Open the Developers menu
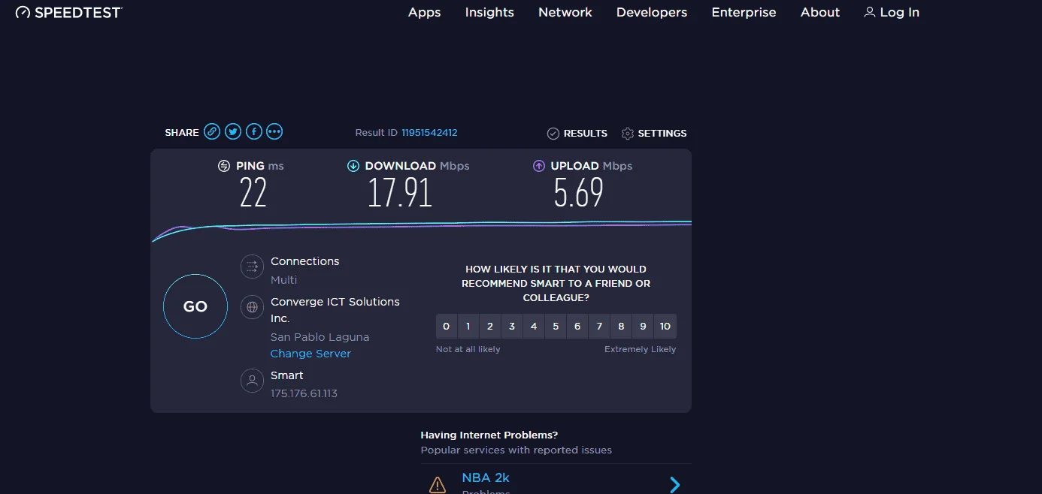 tap(652, 12)
